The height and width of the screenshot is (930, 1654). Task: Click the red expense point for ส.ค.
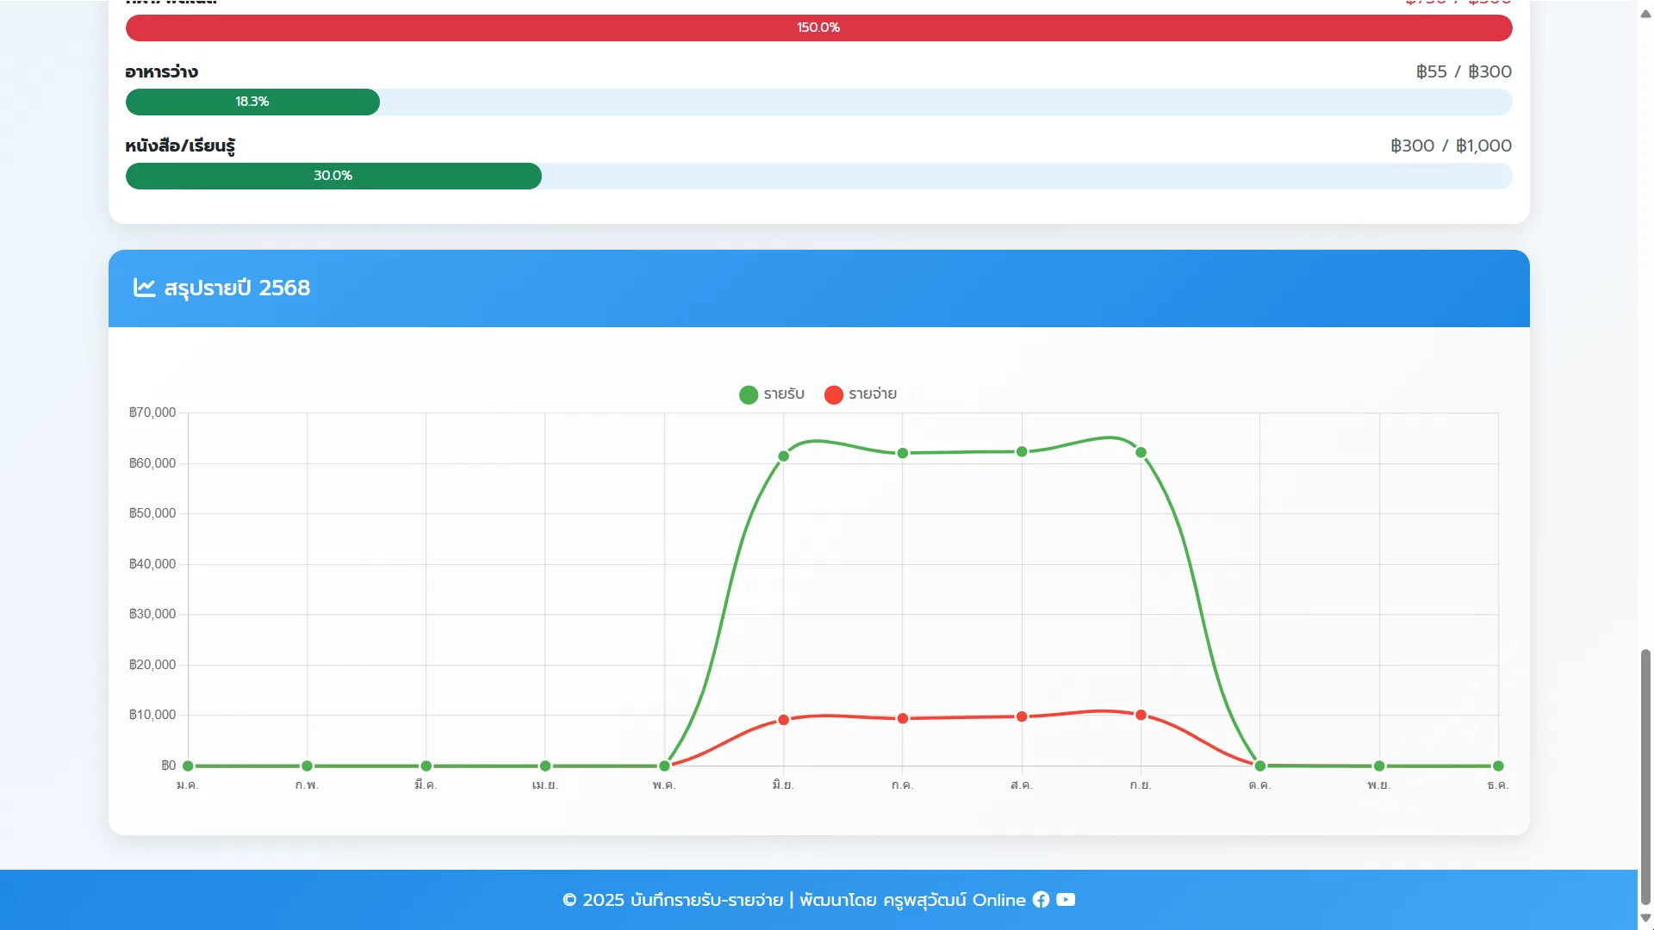point(1022,716)
